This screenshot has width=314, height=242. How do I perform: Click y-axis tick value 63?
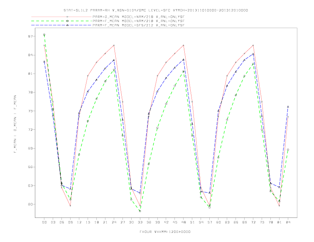click(x=30, y=185)
